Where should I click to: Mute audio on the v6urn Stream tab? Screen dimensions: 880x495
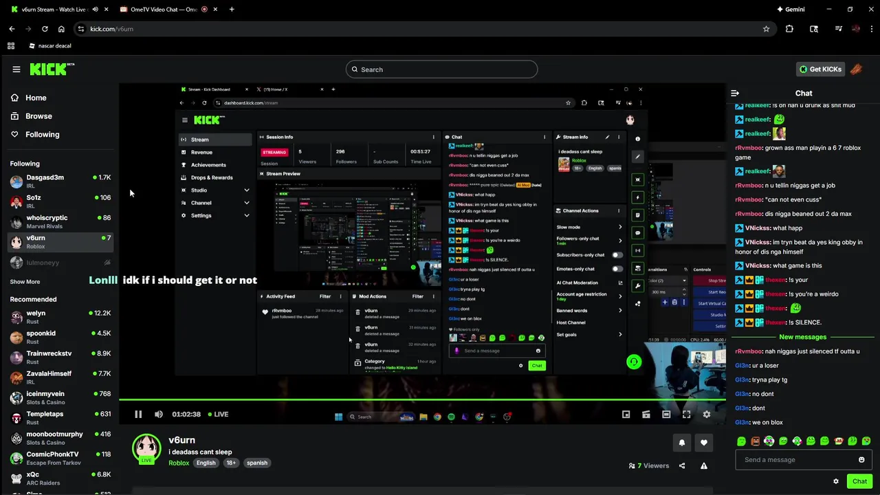tap(95, 10)
